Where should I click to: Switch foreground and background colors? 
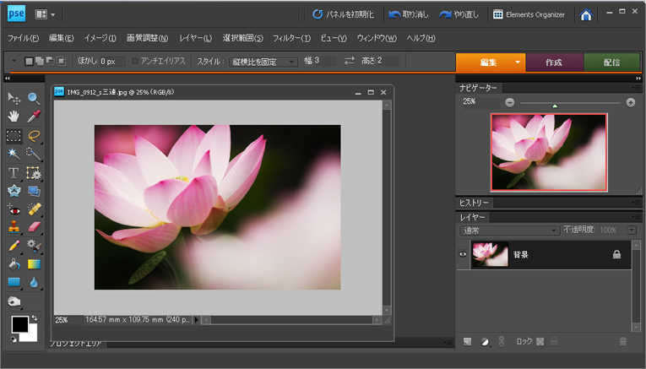[x=34, y=318]
